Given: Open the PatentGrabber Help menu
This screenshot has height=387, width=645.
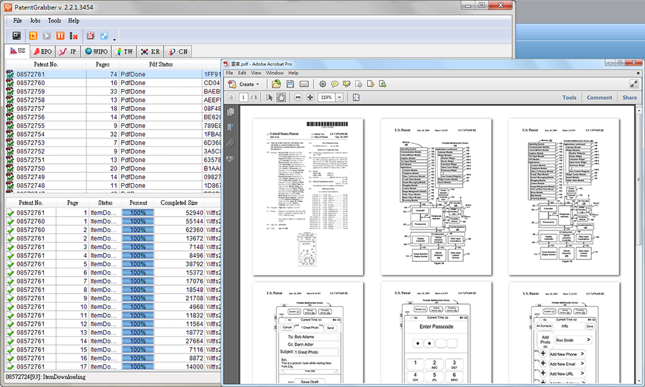Looking at the screenshot, I should pyautogui.click(x=74, y=21).
